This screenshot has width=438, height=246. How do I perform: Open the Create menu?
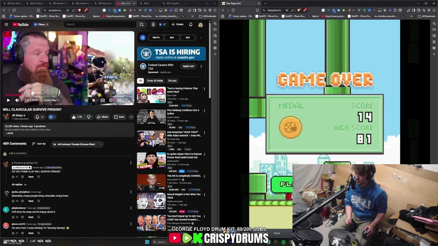point(177,24)
